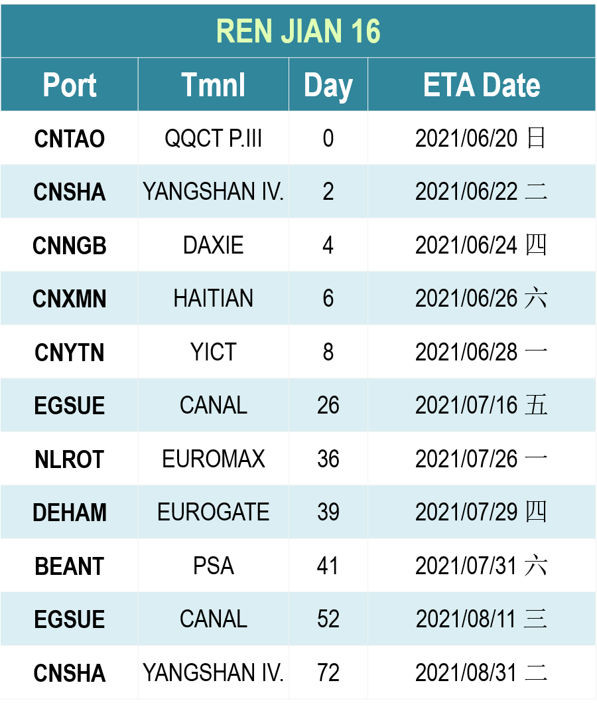The image size is (597, 703).
Task: Select the EUROGATE terminal cell
Action: pos(213,512)
